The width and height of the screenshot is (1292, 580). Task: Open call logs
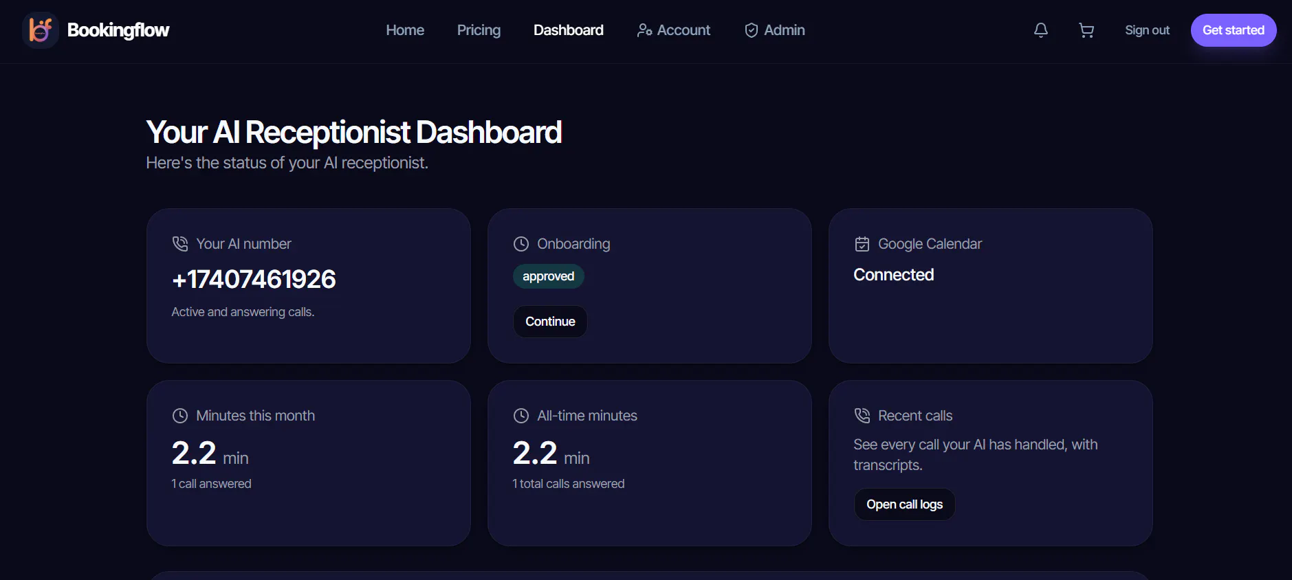[x=904, y=504]
